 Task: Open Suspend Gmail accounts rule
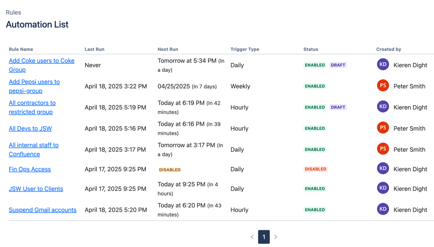coord(43,210)
